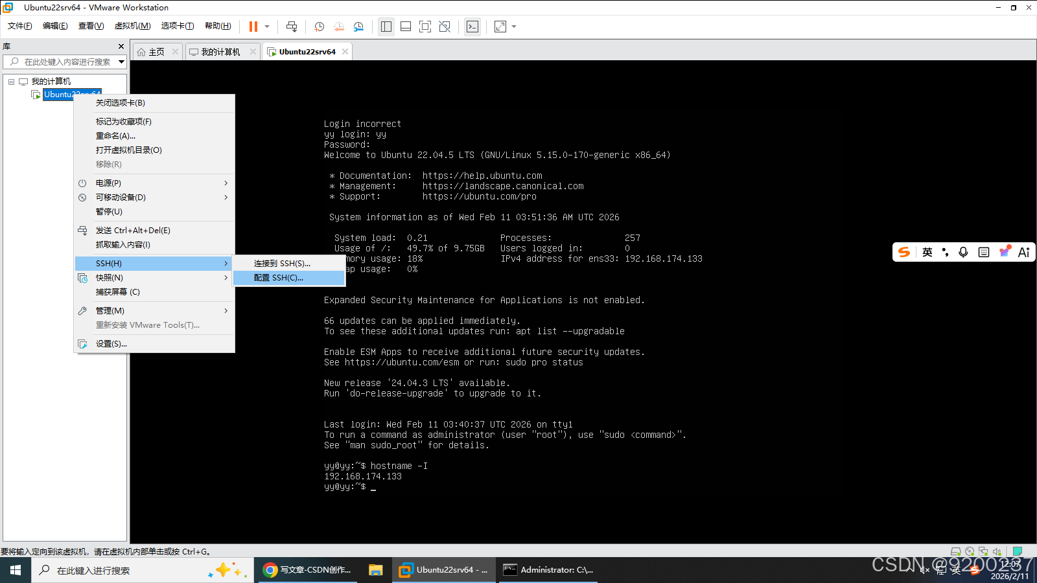
Task: Toggle the thumbnail bar view icon
Action: pos(406,27)
